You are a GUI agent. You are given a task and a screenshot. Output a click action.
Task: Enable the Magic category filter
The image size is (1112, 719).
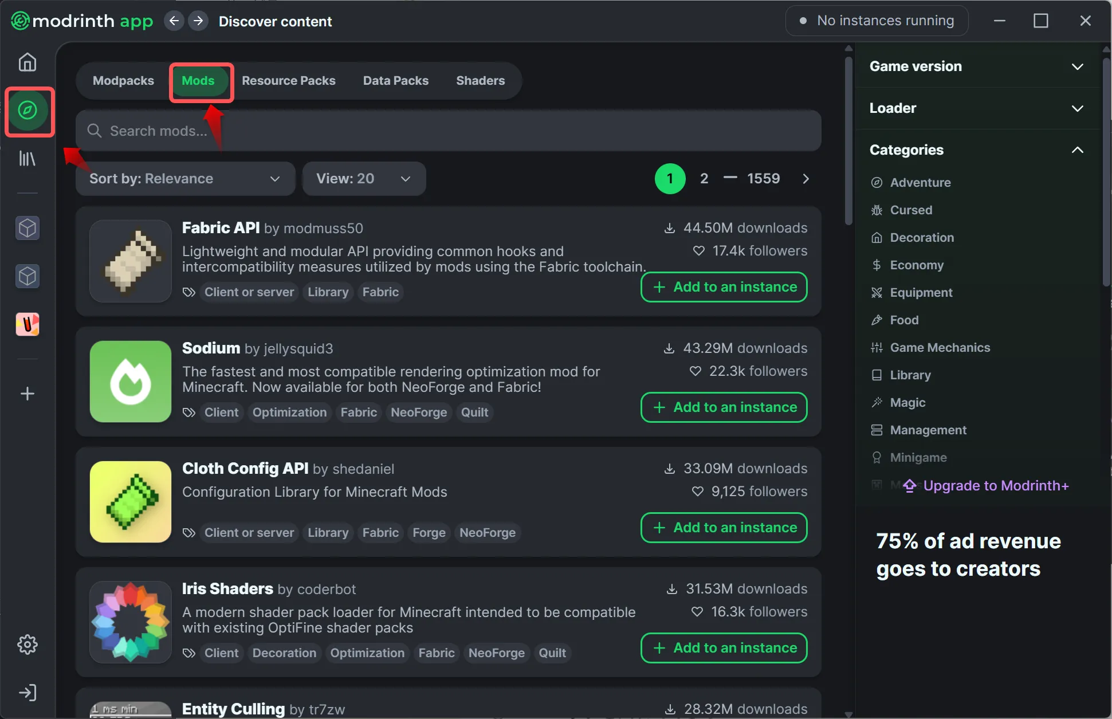(x=907, y=402)
